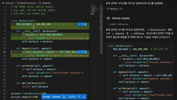This screenshot has height=100, width=177.
Task: Open BankAccount symbol link in chat
Action: pos(156,30)
